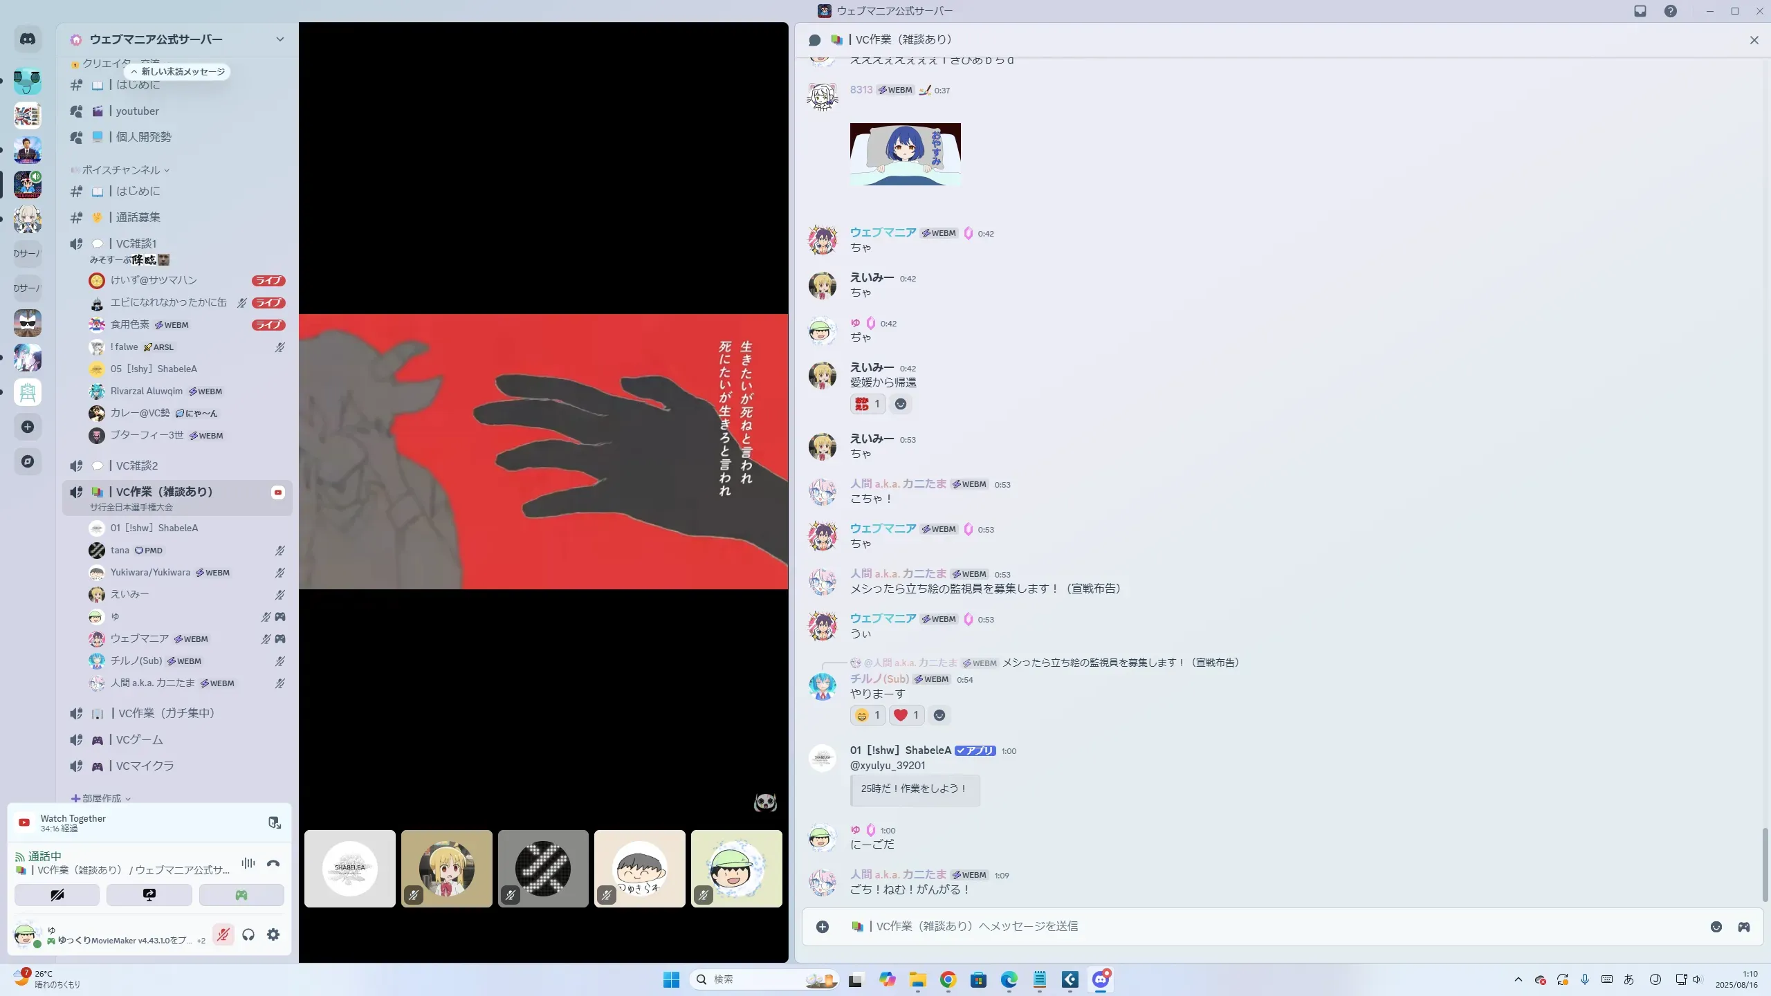1771x996 pixels.
Task: Click the attachment plus button in chat
Action: pos(823,927)
